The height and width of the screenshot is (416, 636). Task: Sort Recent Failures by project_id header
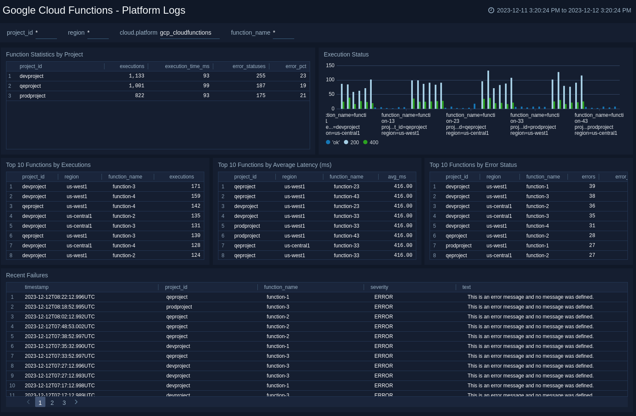176,287
